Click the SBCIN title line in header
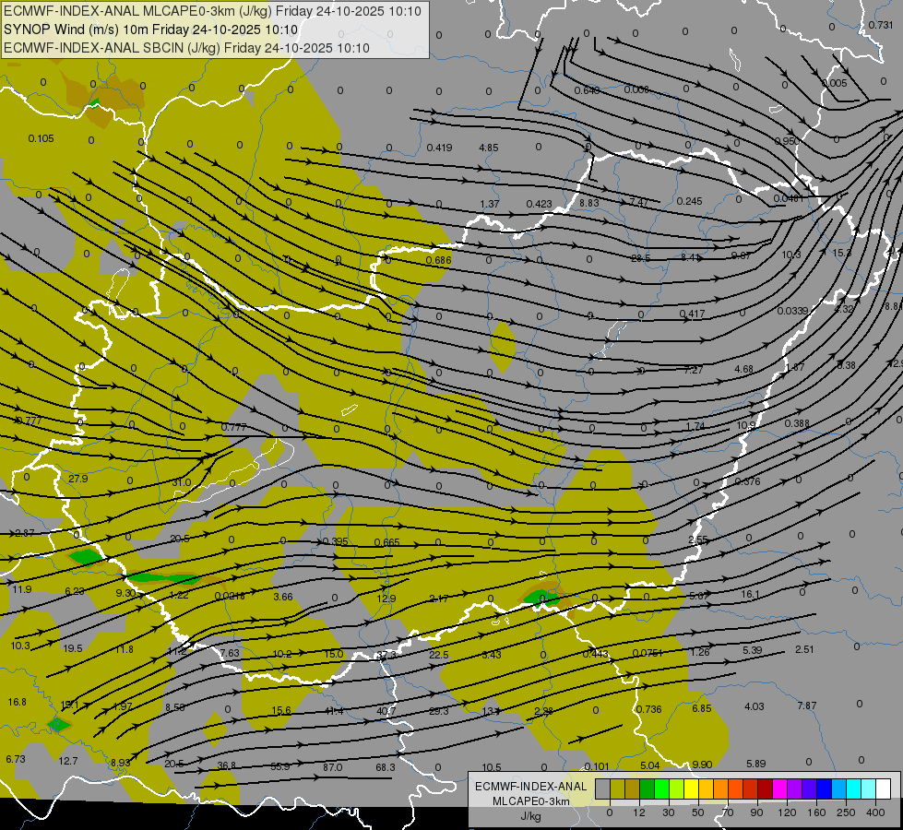 pyautogui.click(x=186, y=48)
